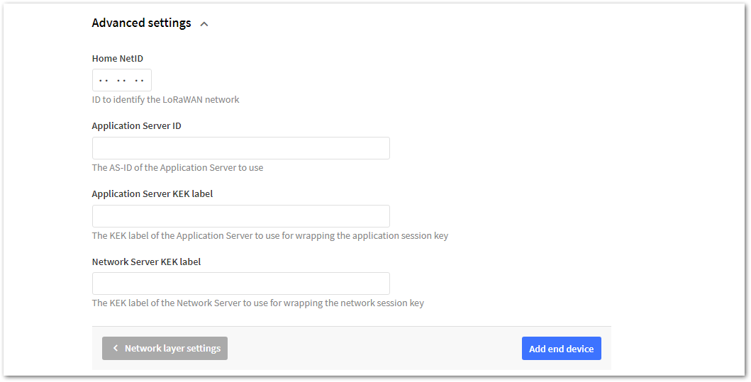Collapse Advanced settings using the chevron arrow
The height and width of the screenshot is (382, 751).
(x=204, y=24)
